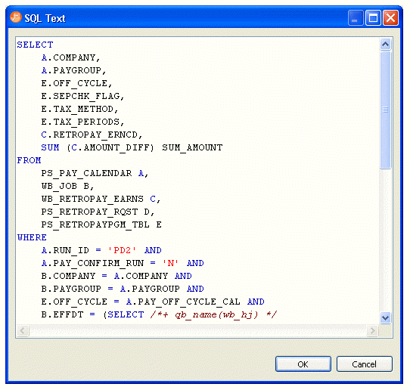Click WB_RETROPAY_EARNS table name
This screenshot has height=390, width=410.
(x=92, y=199)
